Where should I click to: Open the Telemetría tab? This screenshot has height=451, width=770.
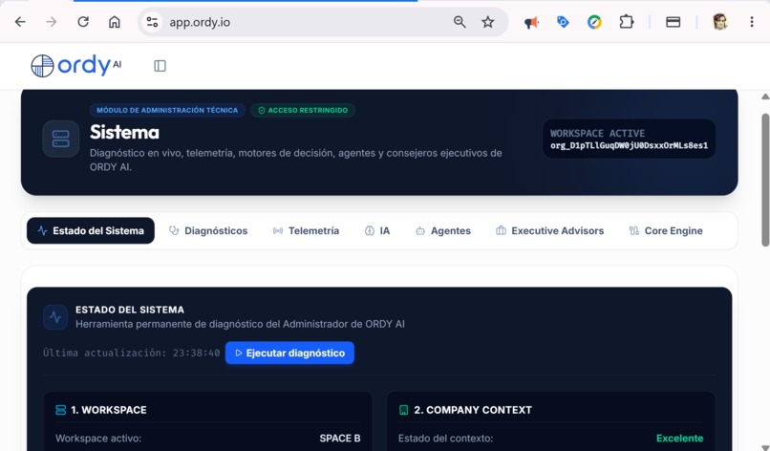306,230
